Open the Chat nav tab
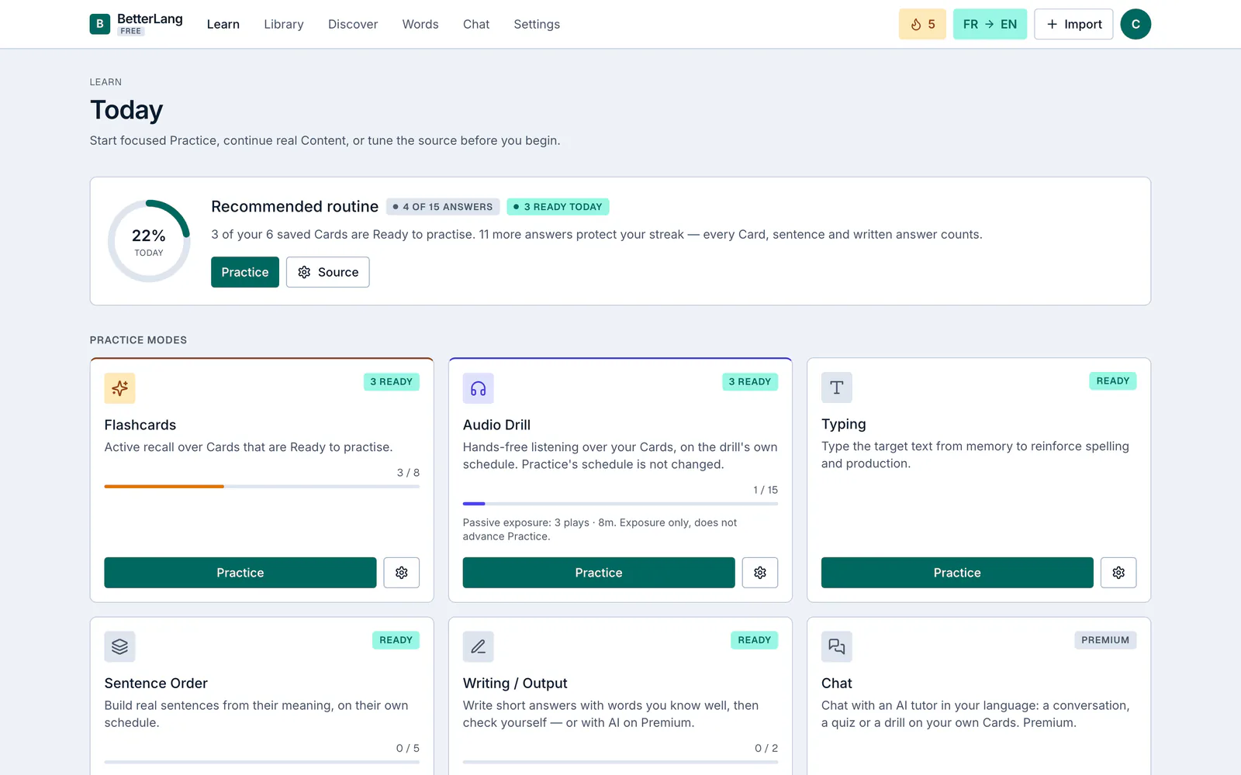Screen dimensions: 1241x775 (476, 24)
